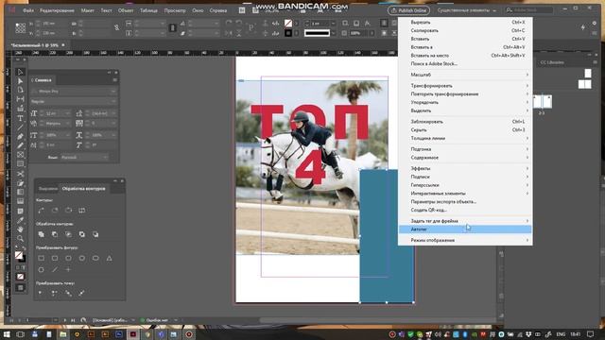Switch to Обработка контуров tab
Screen dimensions: 605x340
[84, 189]
